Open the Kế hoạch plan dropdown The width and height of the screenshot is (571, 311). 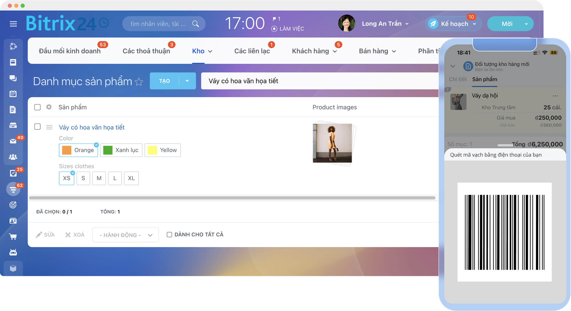click(474, 24)
